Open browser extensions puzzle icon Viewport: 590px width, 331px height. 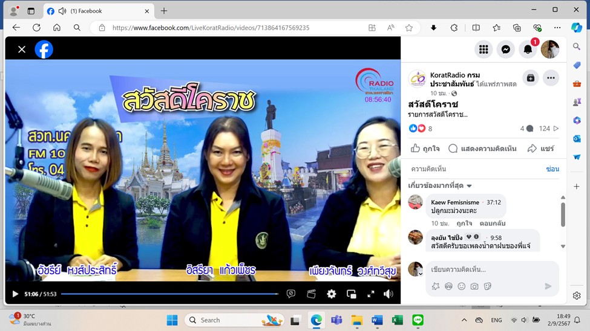click(454, 27)
